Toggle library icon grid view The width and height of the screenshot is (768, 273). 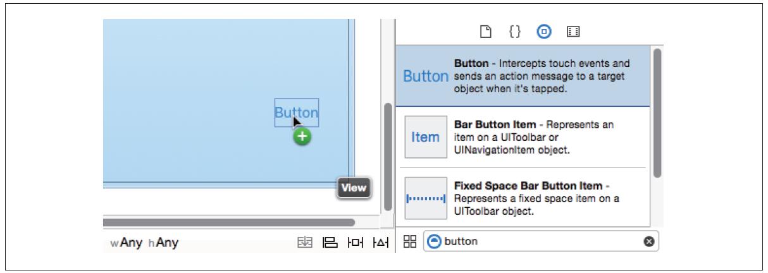click(x=410, y=241)
